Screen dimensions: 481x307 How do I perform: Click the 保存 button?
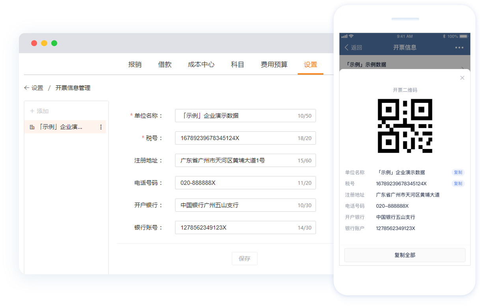[x=244, y=259]
